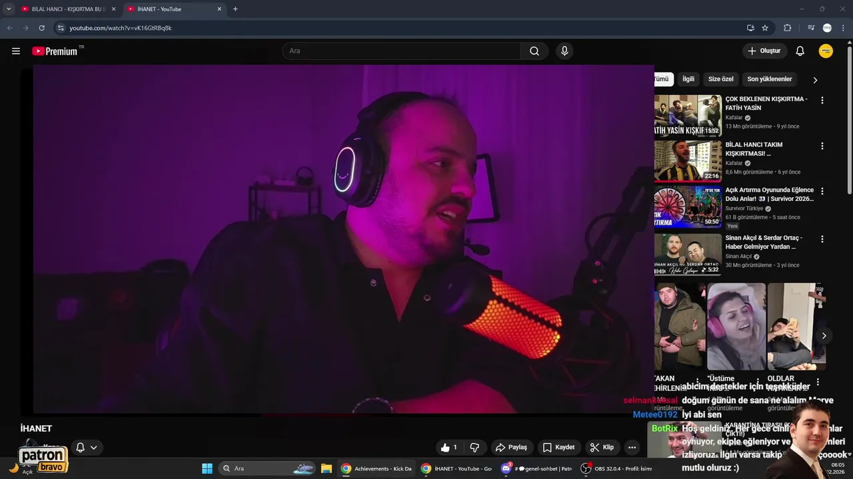Close the İHANET - YouTube browser tab

(x=219, y=9)
